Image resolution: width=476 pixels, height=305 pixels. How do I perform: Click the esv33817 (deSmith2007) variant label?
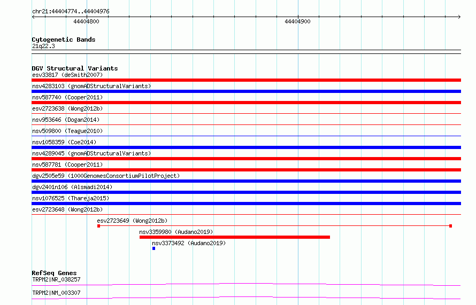tap(67, 75)
